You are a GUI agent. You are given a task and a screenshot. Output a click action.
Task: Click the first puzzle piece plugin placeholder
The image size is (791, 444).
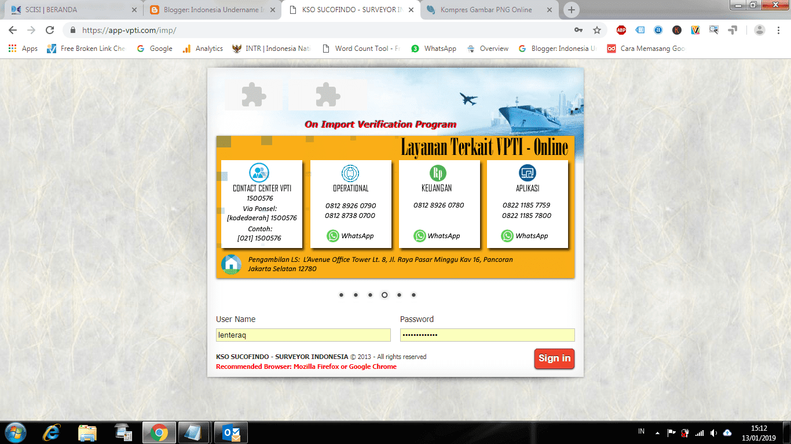coord(254,95)
